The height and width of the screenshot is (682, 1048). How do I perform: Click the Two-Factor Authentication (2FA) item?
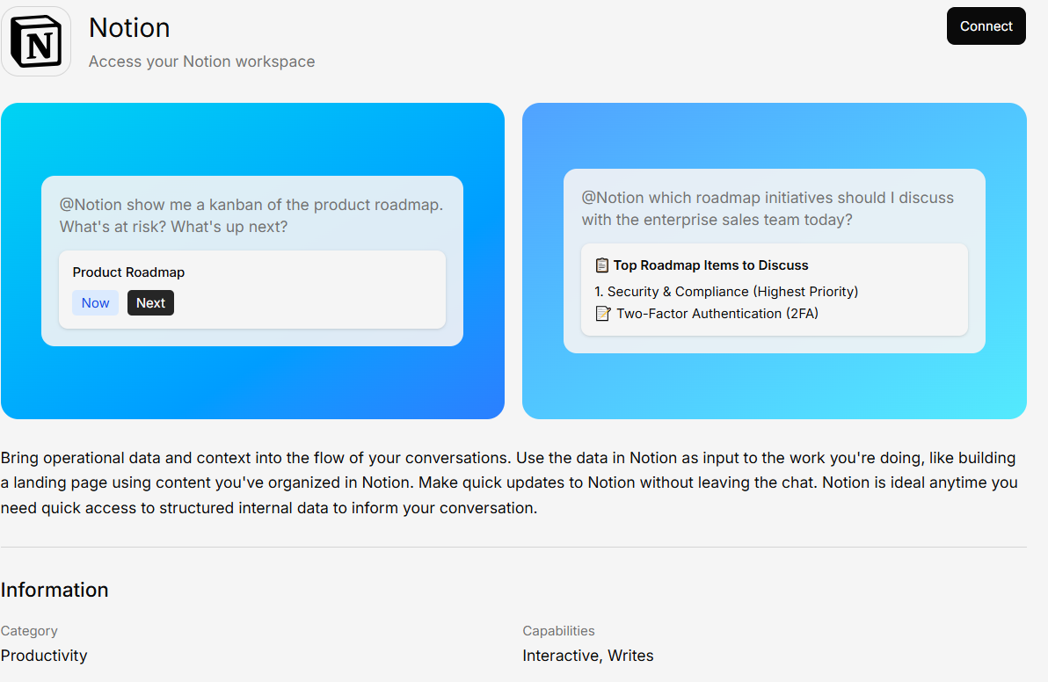point(717,314)
